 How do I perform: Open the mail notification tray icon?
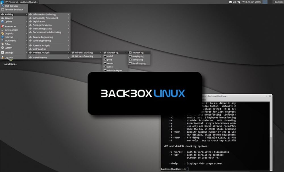click(231, 2)
